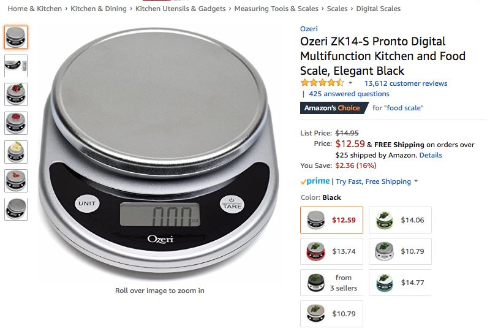Image resolution: width=498 pixels, height=331 pixels.
Task: Click the Amazon's Choice badge
Action: pyautogui.click(x=334, y=108)
